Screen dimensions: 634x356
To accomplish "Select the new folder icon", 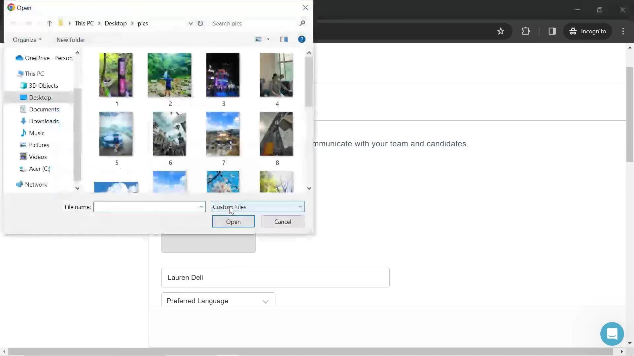I will point(71,40).
